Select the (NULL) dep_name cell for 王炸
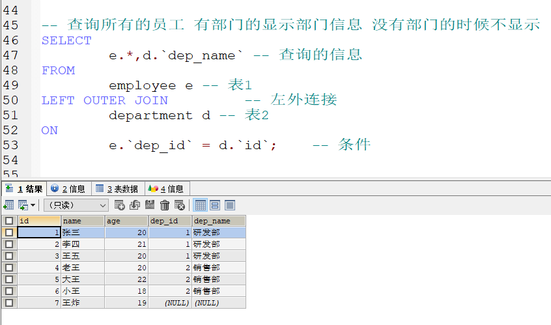Screen dimensions: 551x325 (x=219, y=302)
